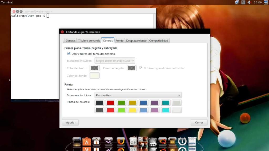
Task: Open the Desplazamiento tab
Action: [x=136, y=41]
